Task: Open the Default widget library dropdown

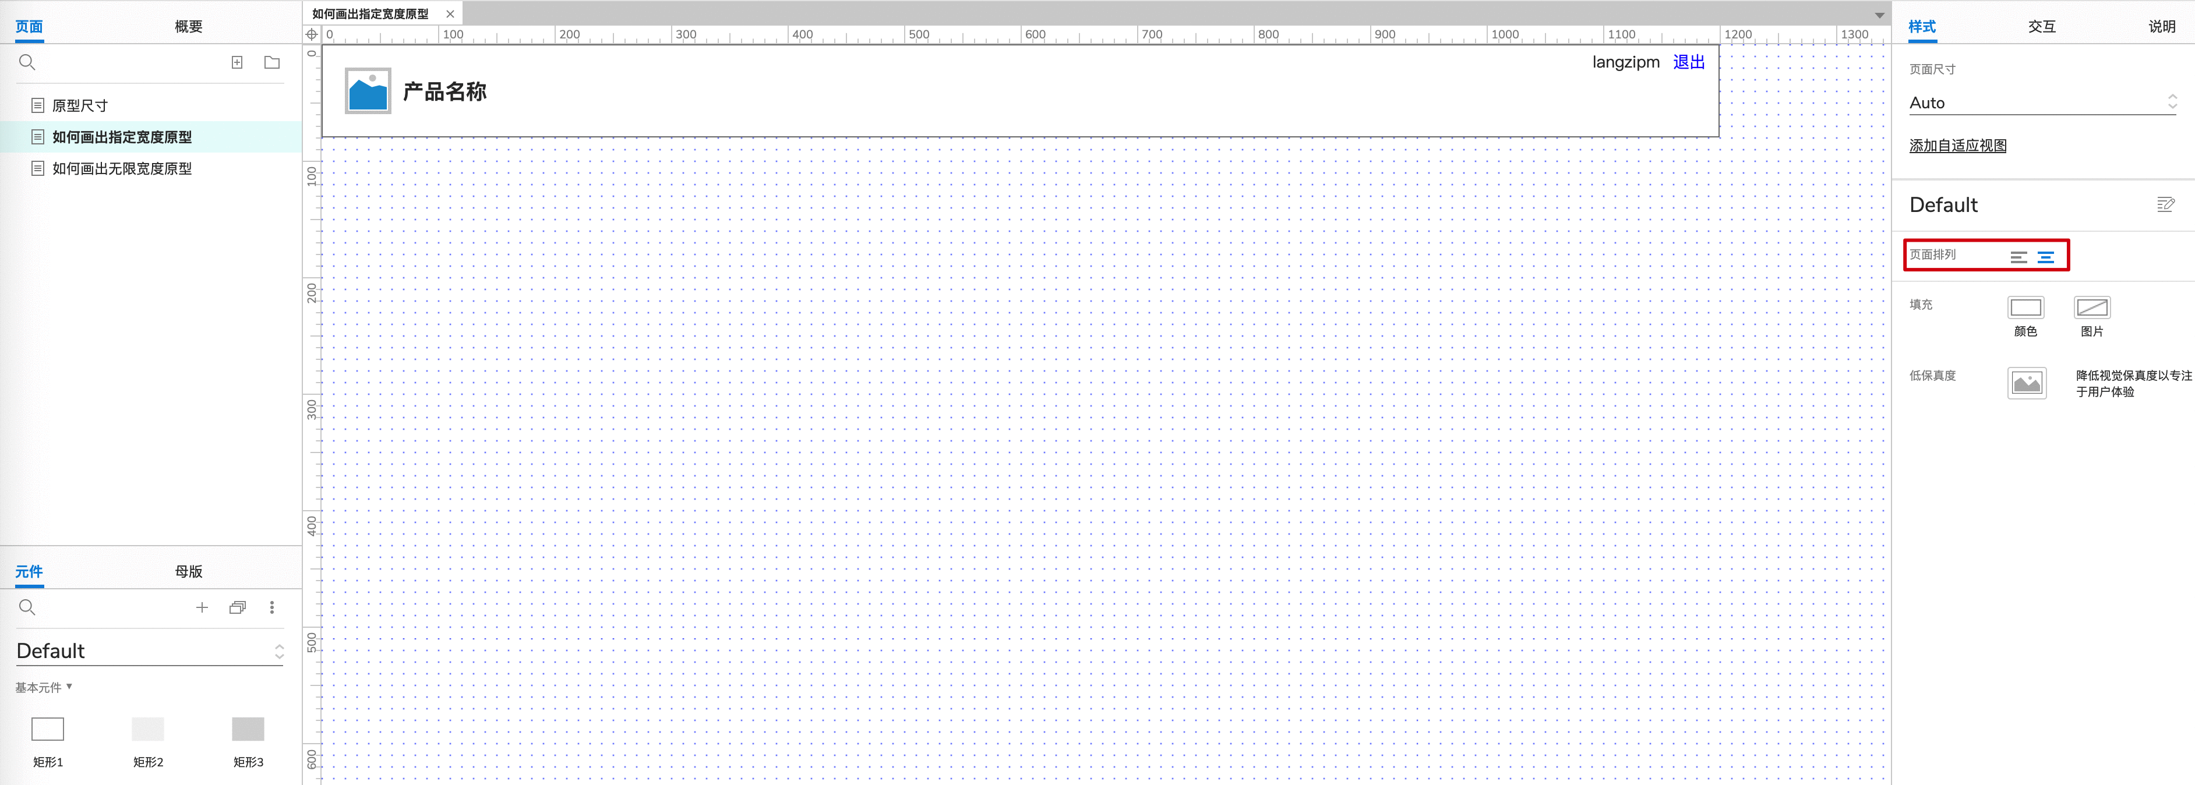Action: (x=149, y=651)
